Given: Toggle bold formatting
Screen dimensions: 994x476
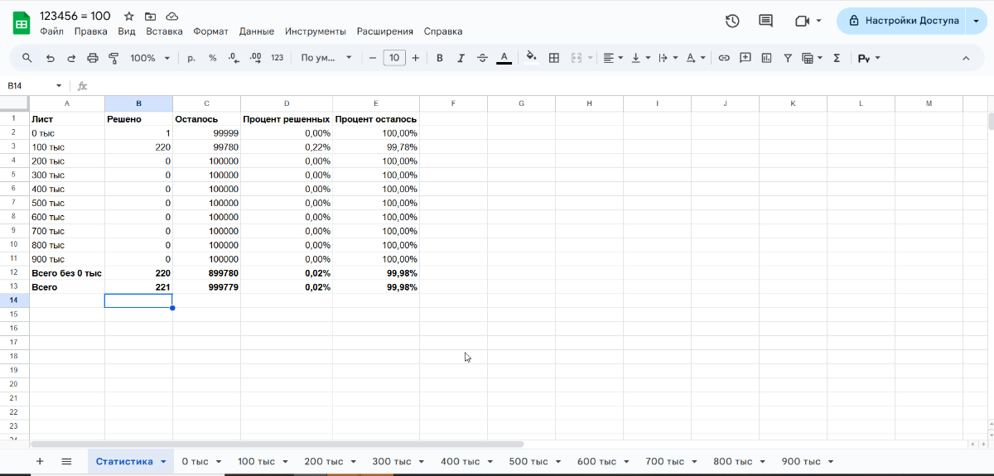Looking at the screenshot, I should pos(440,58).
